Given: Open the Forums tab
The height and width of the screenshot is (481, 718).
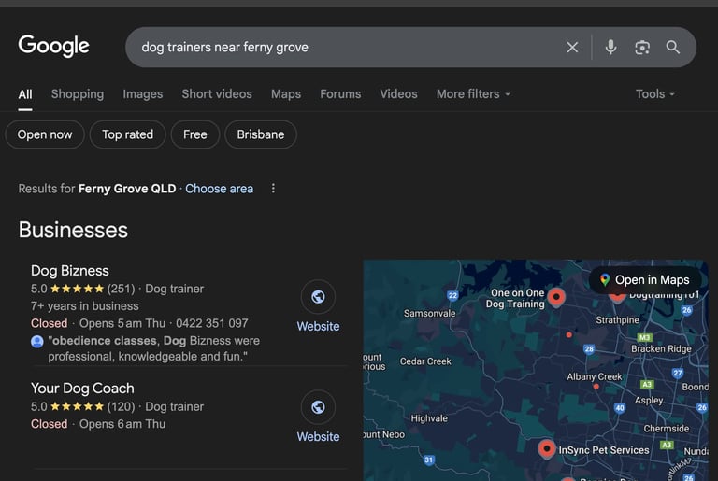Looking at the screenshot, I should pos(340,94).
